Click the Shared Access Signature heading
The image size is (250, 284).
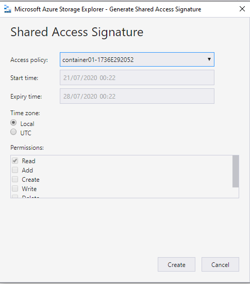click(77, 32)
